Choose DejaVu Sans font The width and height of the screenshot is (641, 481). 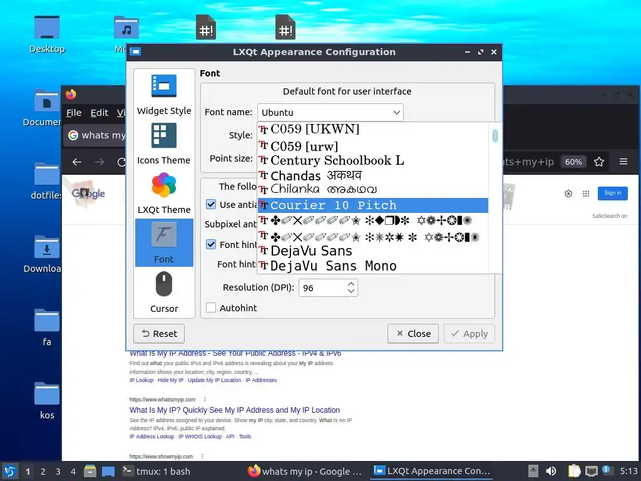373,251
